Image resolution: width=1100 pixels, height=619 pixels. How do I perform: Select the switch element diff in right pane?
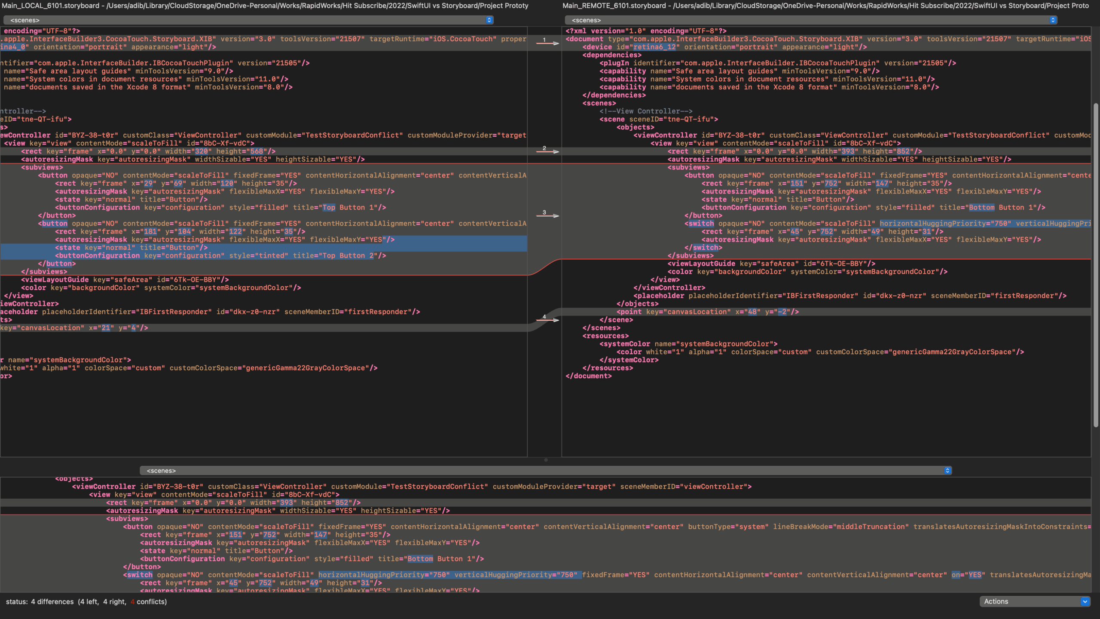[x=700, y=223]
